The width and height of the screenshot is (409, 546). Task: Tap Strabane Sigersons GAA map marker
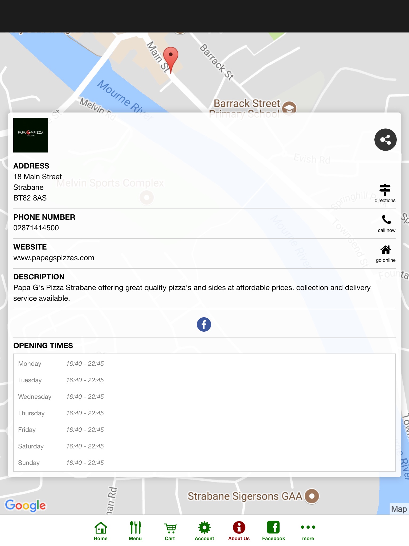pos(312,496)
